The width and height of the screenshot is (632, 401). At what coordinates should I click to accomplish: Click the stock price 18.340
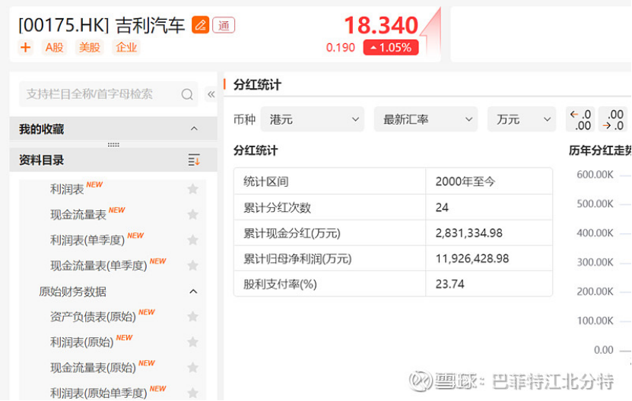(381, 25)
